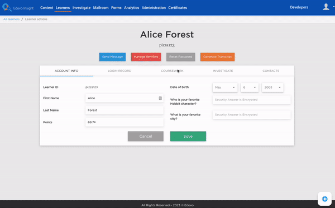
Task: Open the Mailroom menu in top navigation
Action: (x=100, y=8)
